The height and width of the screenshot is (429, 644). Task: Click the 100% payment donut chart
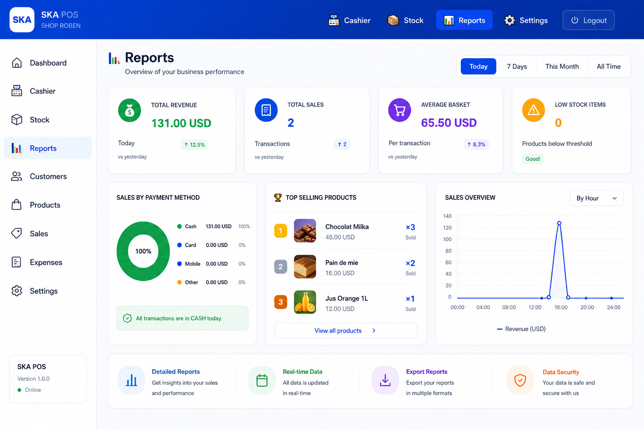(143, 251)
